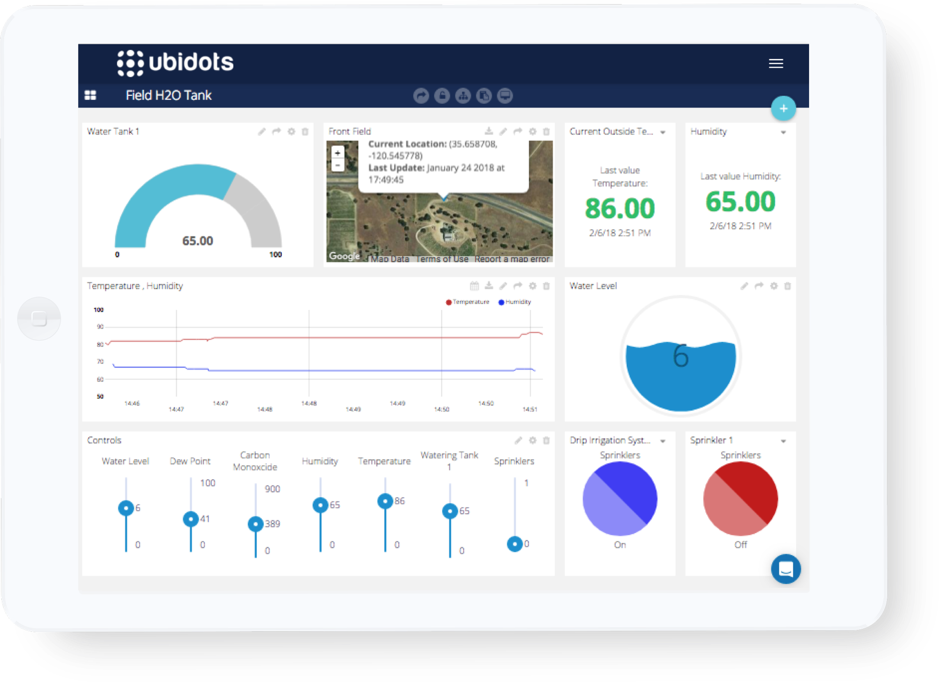Delete the Front Field widget

[x=546, y=131]
